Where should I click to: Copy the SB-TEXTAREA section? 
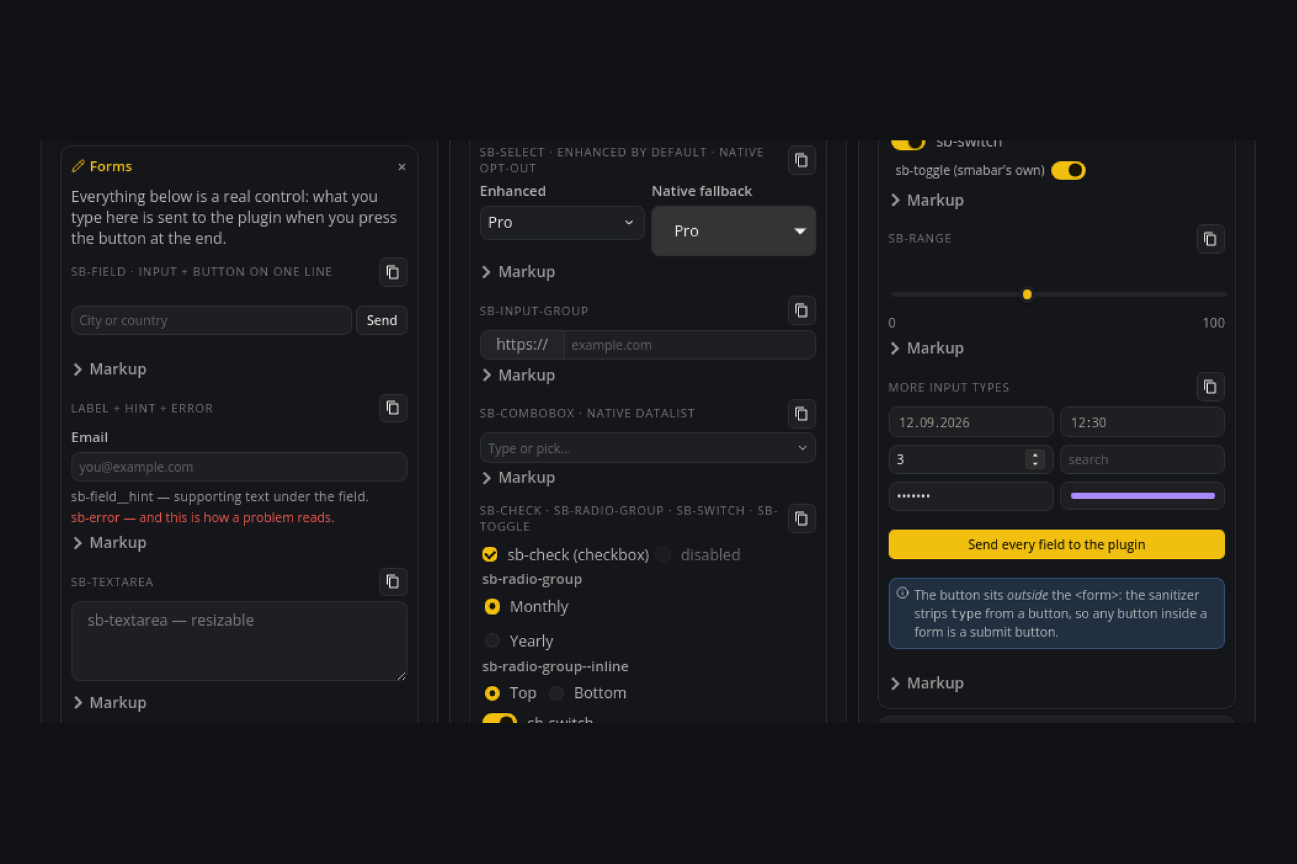392,581
